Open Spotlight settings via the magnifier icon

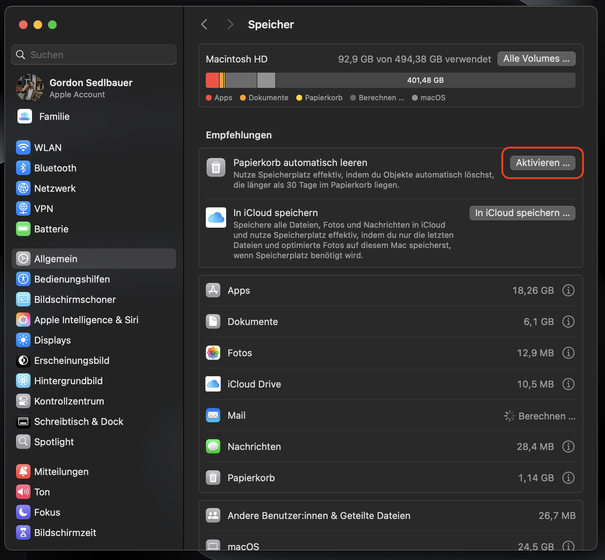pos(23,442)
